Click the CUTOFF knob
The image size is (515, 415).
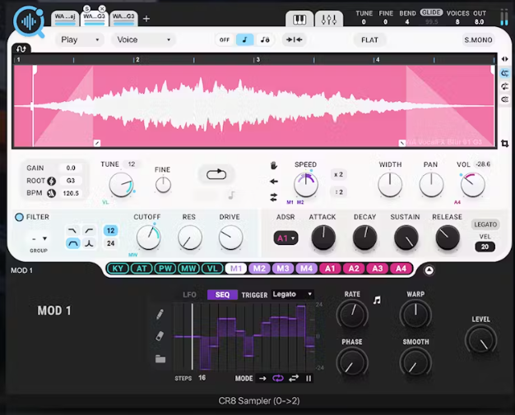click(x=148, y=237)
